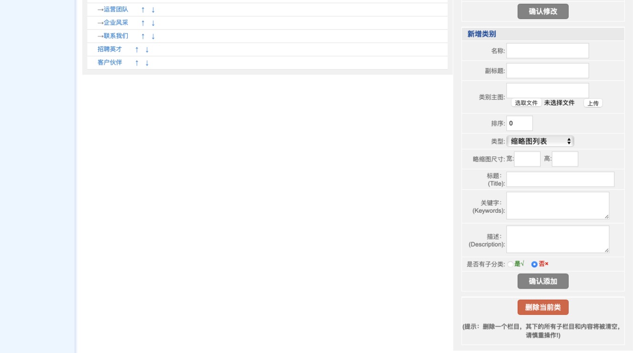The image size is (633, 353).
Task: Click up arrow next to 企业风采
Action: (143, 23)
